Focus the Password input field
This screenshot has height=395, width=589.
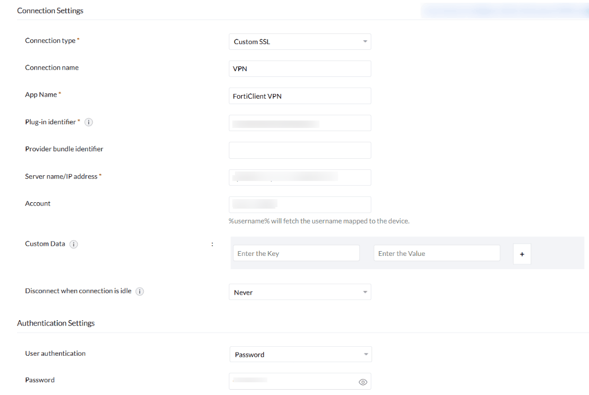292,381
